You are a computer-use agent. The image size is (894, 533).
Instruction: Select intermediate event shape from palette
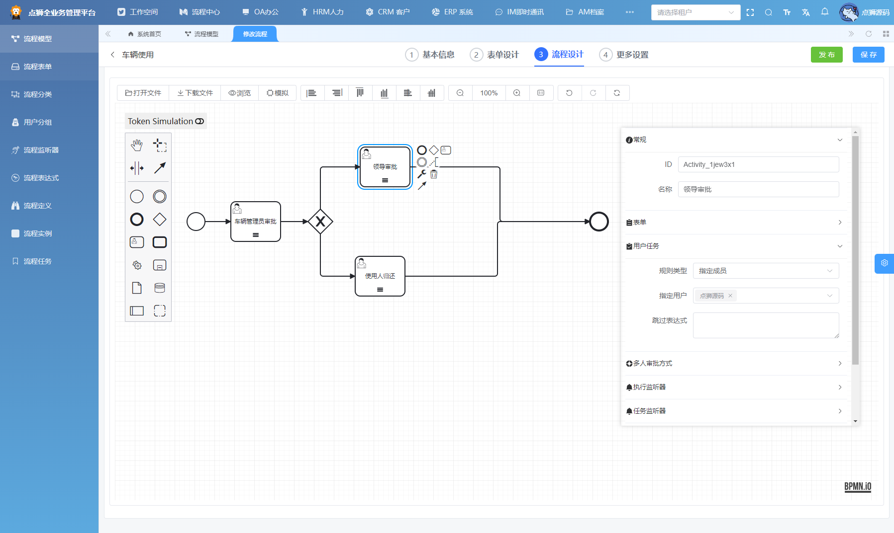160,197
